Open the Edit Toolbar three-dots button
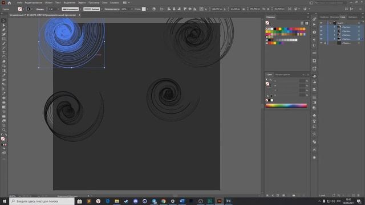 (4, 159)
